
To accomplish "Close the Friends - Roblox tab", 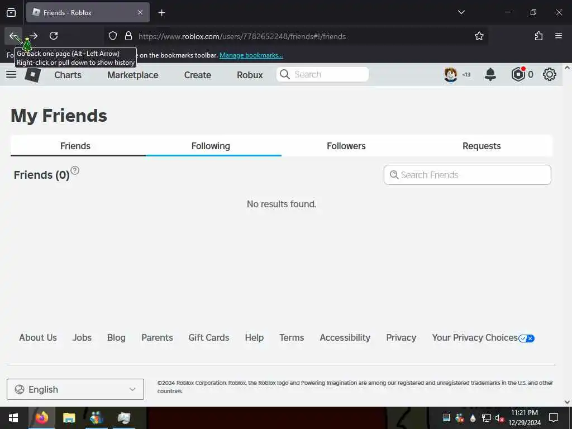I will pyautogui.click(x=140, y=12).
